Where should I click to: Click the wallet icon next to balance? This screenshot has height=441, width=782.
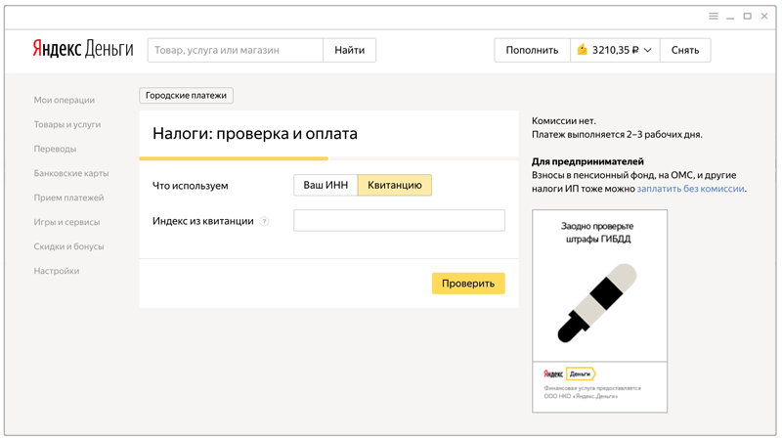(582, 50)
